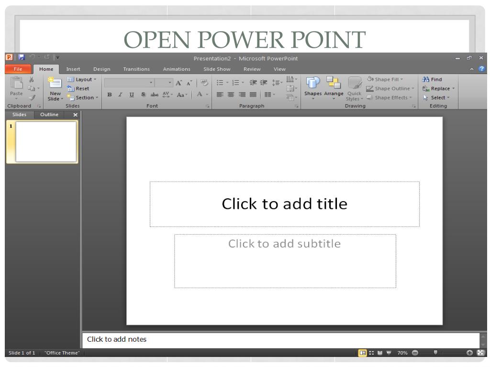This screenshot has width=490, height=367.
Task: Clear all formatting using the eraser icon
Action: [x=204, y=83]
